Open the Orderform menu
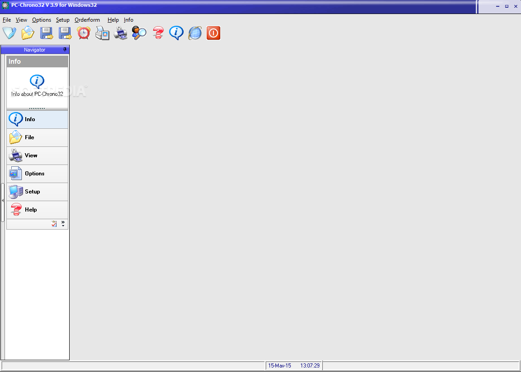Viewport: 521px width, 372px height. [87, 20]
